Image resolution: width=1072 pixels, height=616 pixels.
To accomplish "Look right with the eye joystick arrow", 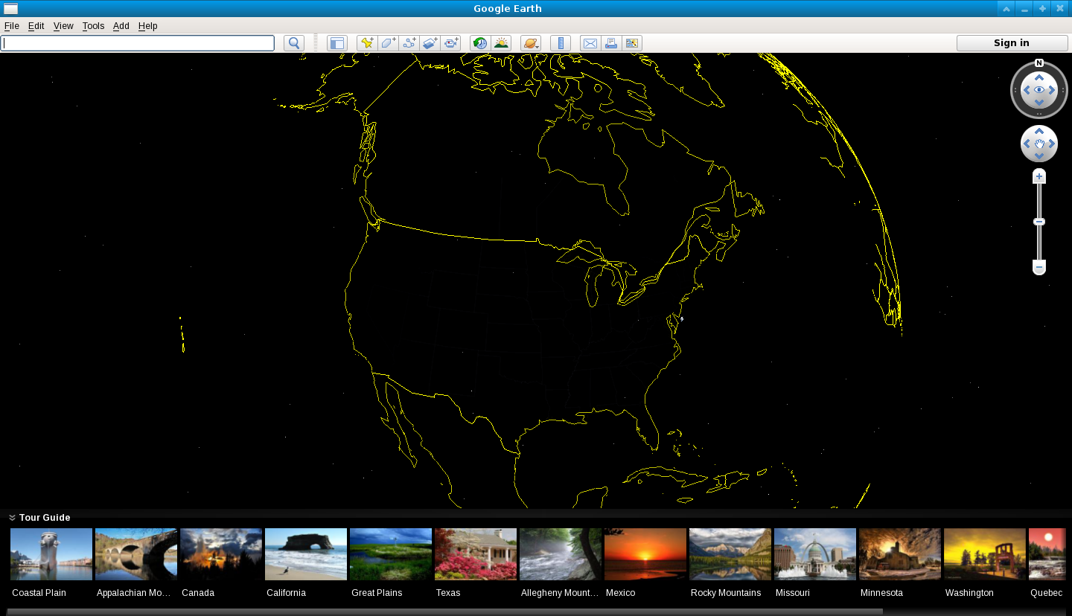I will click(x=1052, y=90).
